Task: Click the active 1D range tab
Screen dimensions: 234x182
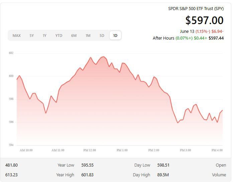Action: (115, 36)
